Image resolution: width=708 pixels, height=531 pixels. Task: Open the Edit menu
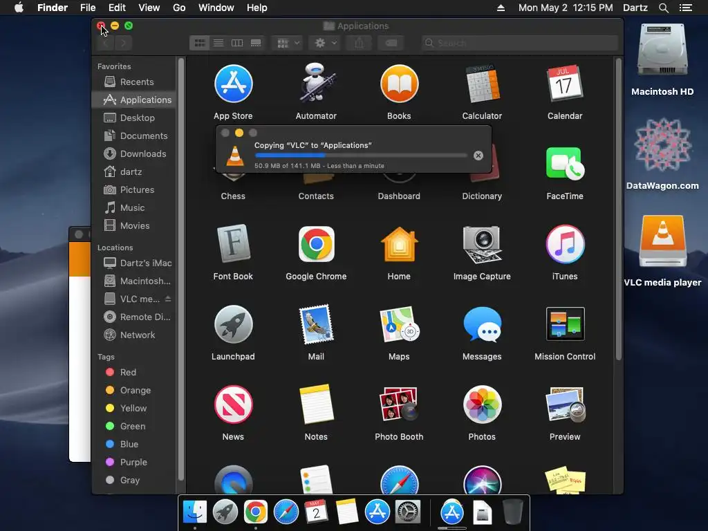coord(117,8)
